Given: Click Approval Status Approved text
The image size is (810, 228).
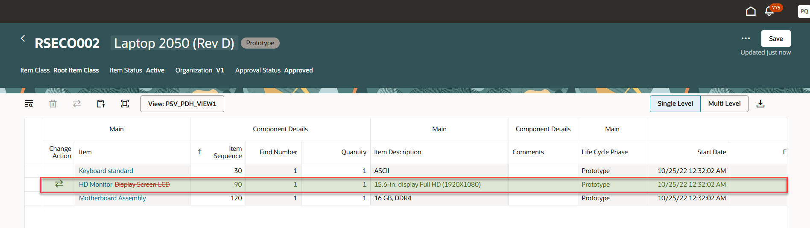Looking at the screenshot, I should pos(274,70).
